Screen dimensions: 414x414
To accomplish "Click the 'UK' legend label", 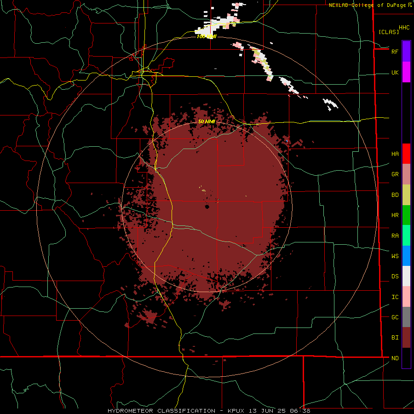I will click(395, 73).
